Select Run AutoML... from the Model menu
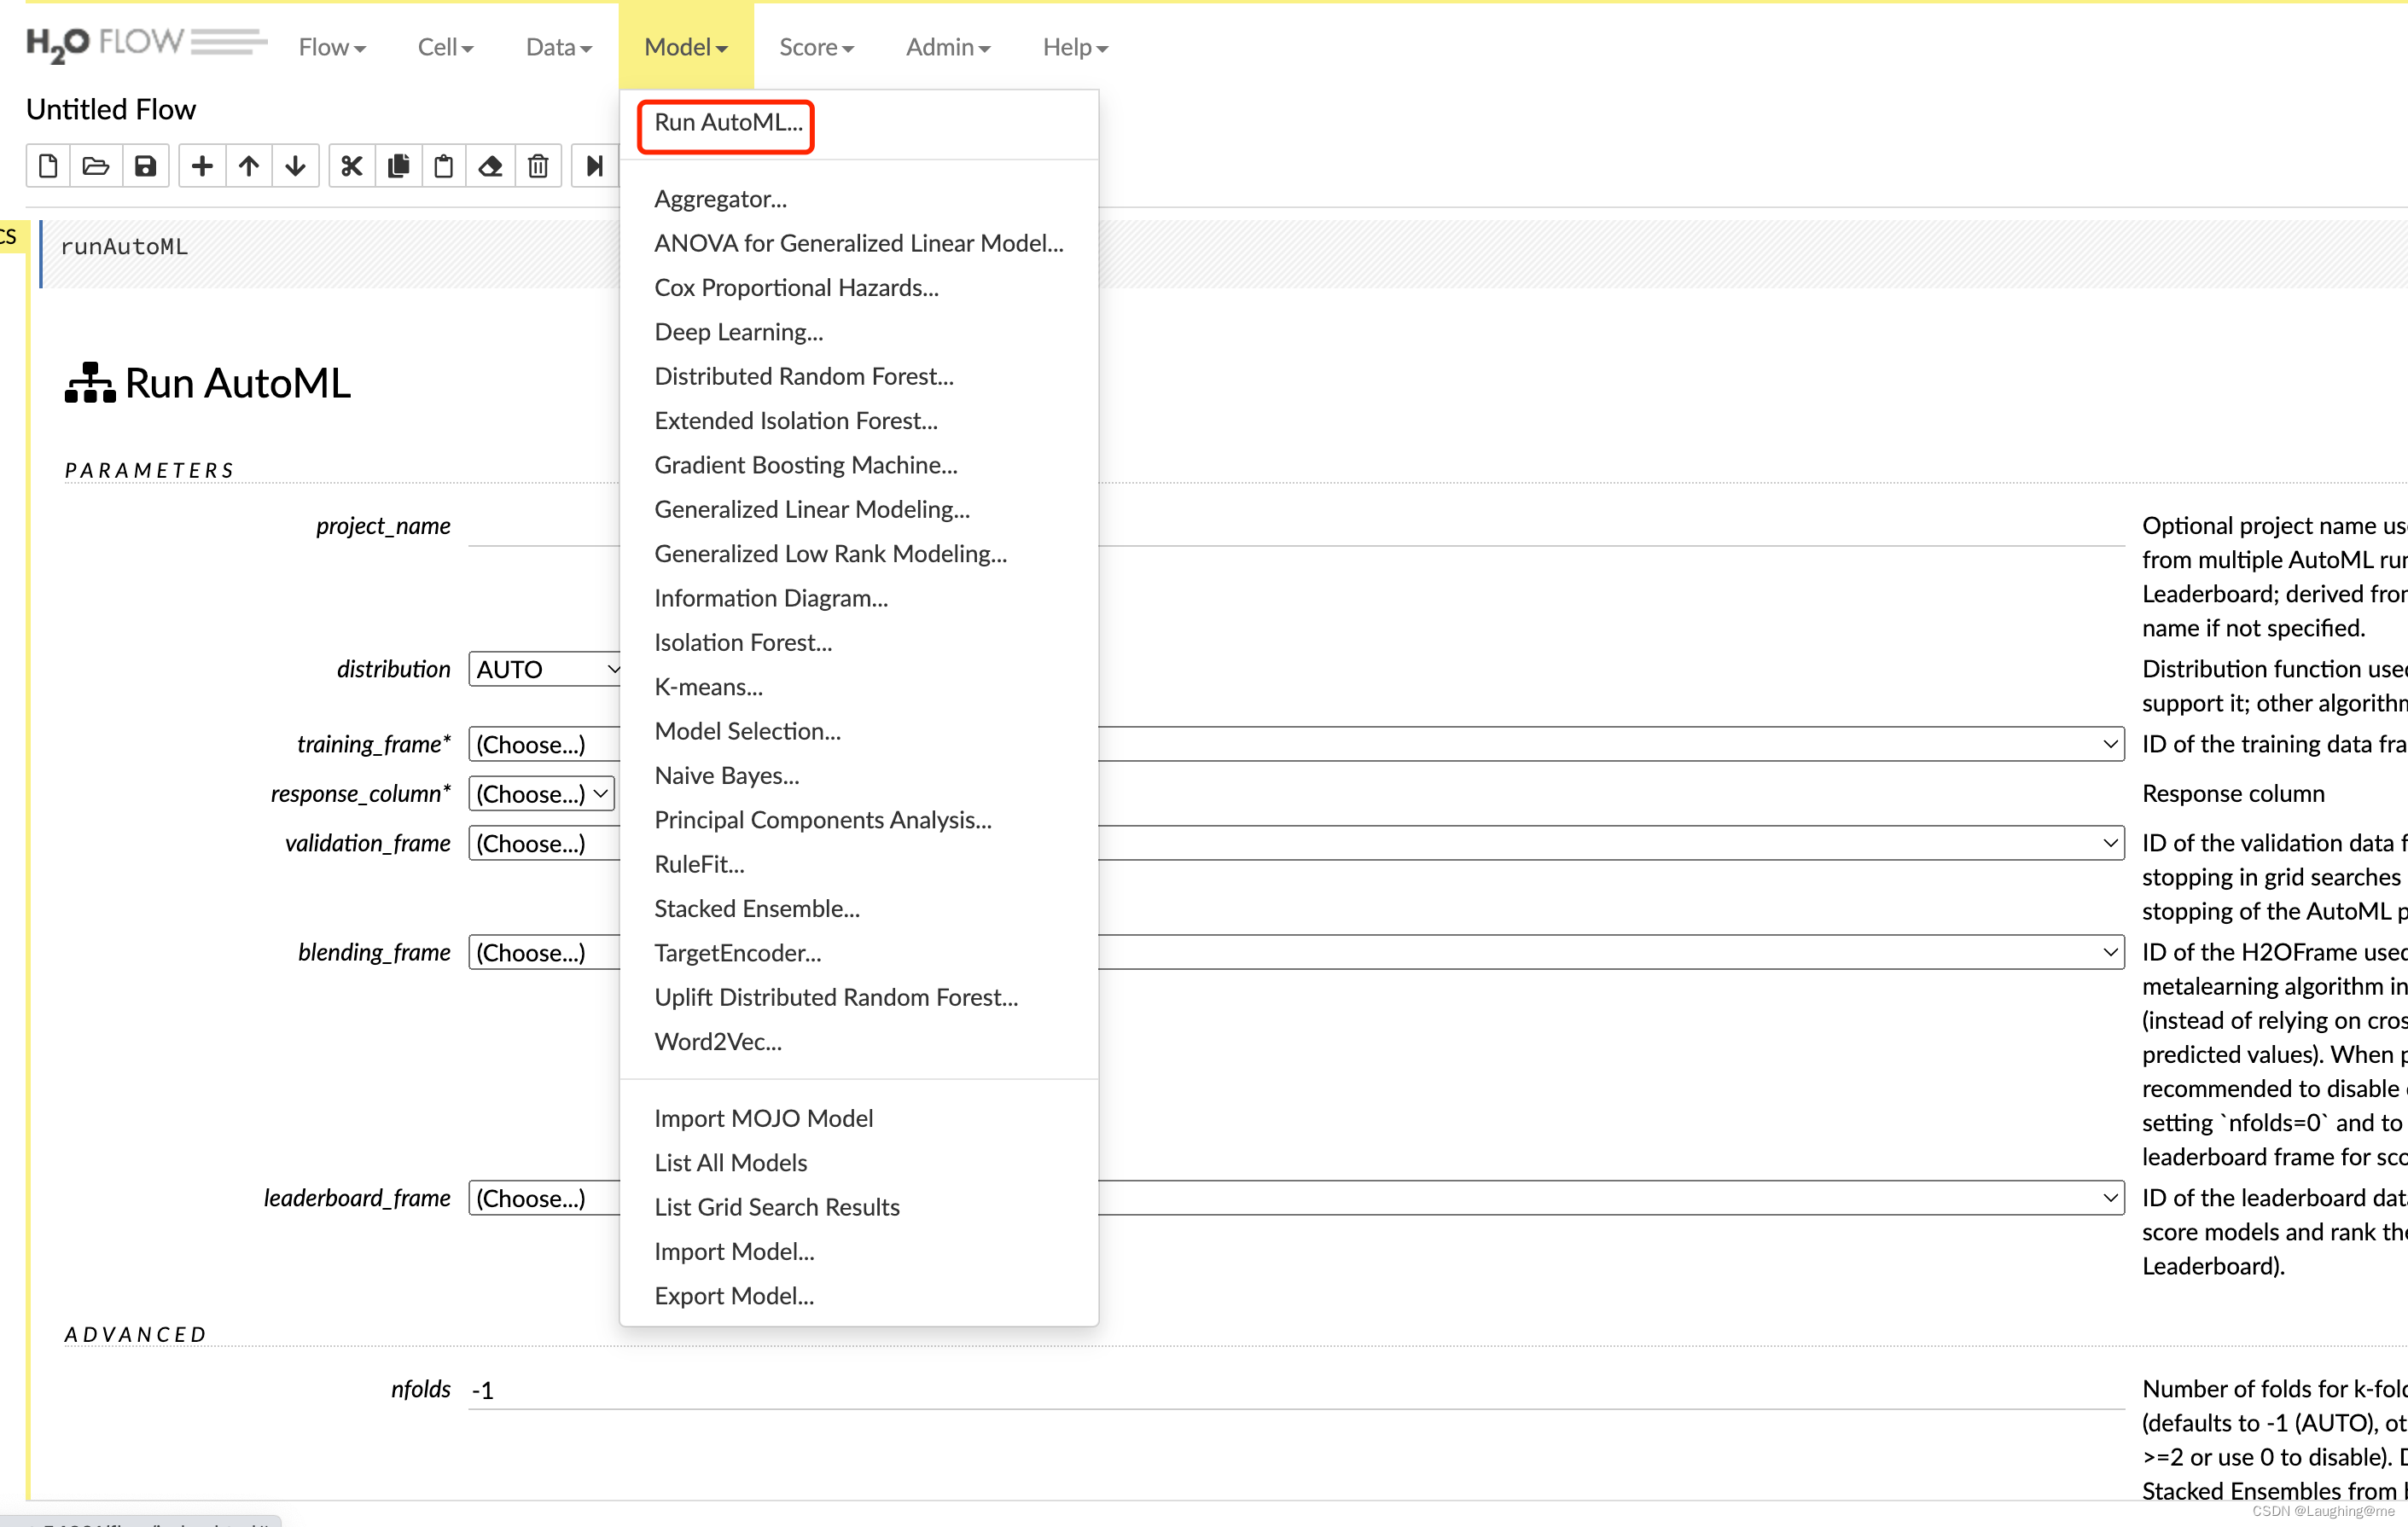This screenshot has height=1527, width=2408. coord(728,123)
